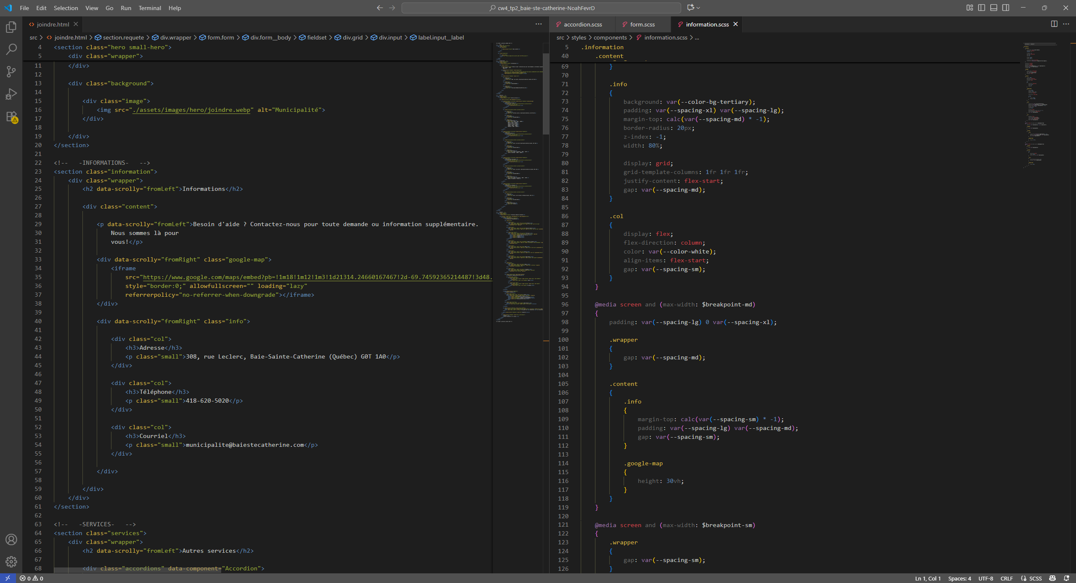This screenshot has height=583, width=1076.
Task: Open the Manage gear icon
Action: click(11, 562)
